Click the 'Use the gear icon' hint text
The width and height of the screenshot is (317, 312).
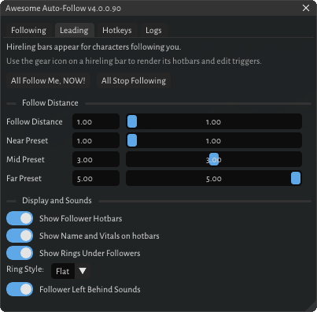(134, 61)
